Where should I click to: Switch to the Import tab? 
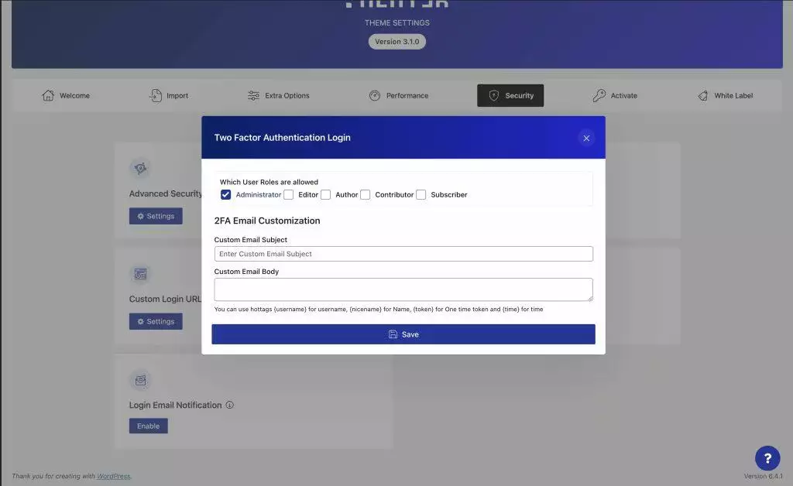click(169, 96)
